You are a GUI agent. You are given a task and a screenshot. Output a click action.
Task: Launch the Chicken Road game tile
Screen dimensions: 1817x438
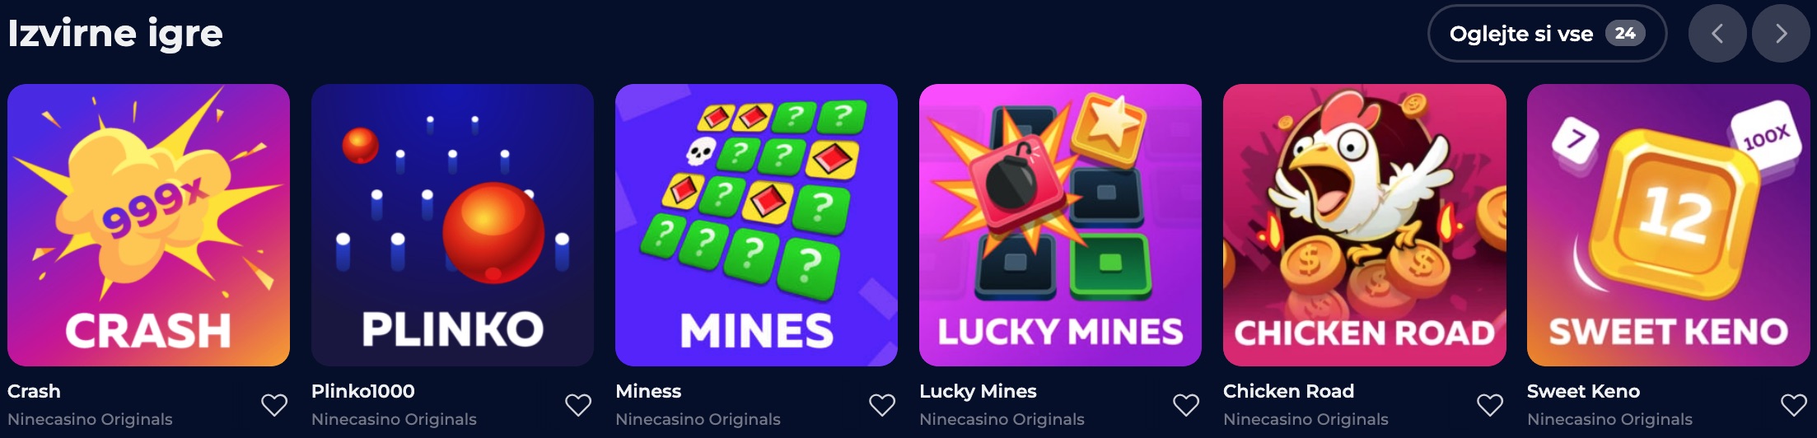tap(1364, 225)
